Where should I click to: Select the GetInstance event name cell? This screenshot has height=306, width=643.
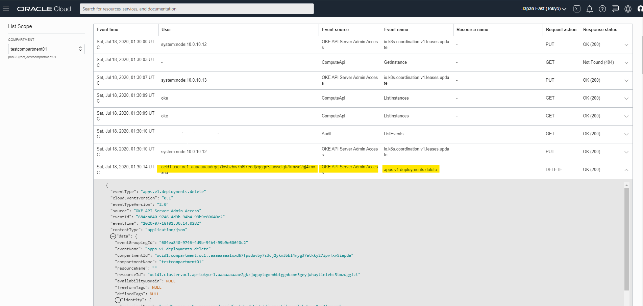click(395, 62)
